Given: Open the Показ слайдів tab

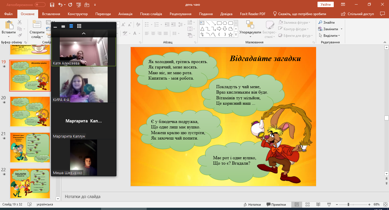Looking at the screenshot, I should tap(151, 14).
